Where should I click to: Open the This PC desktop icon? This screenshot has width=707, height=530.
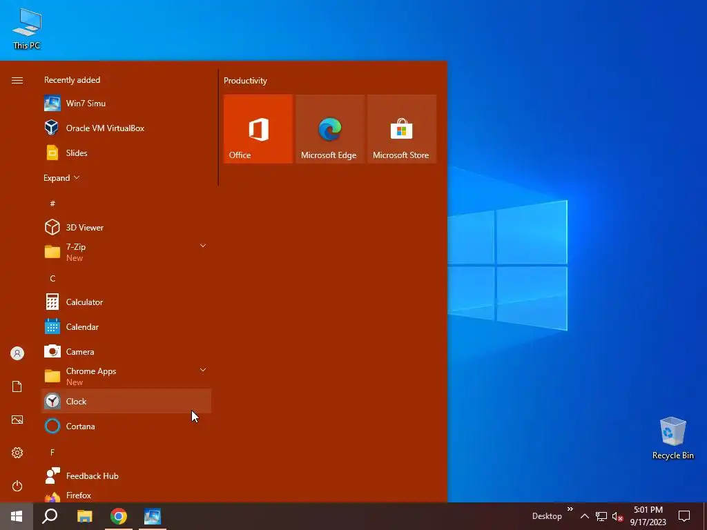(27, 28)
